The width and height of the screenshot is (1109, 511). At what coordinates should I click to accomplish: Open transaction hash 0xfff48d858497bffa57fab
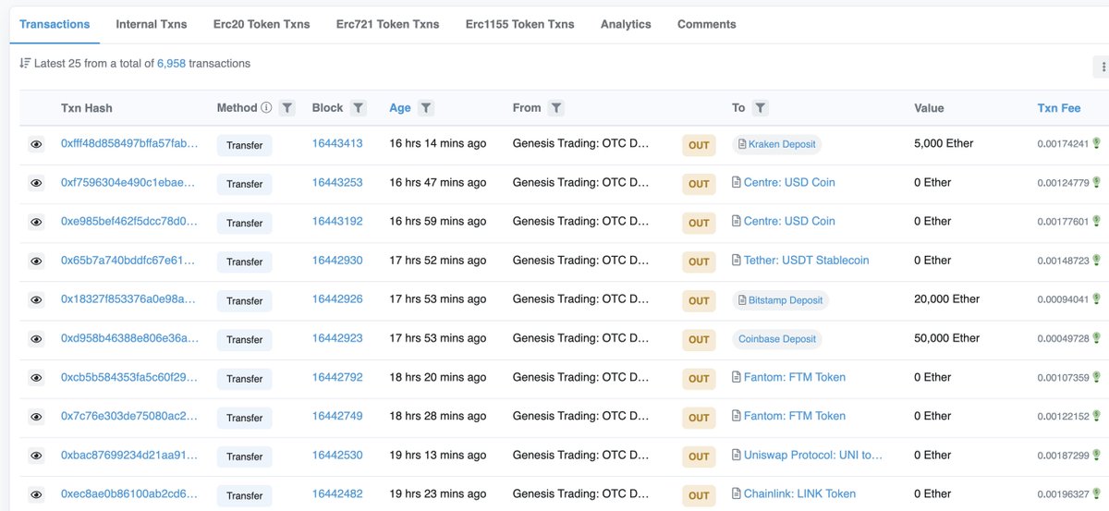click(x=129, y=144)
